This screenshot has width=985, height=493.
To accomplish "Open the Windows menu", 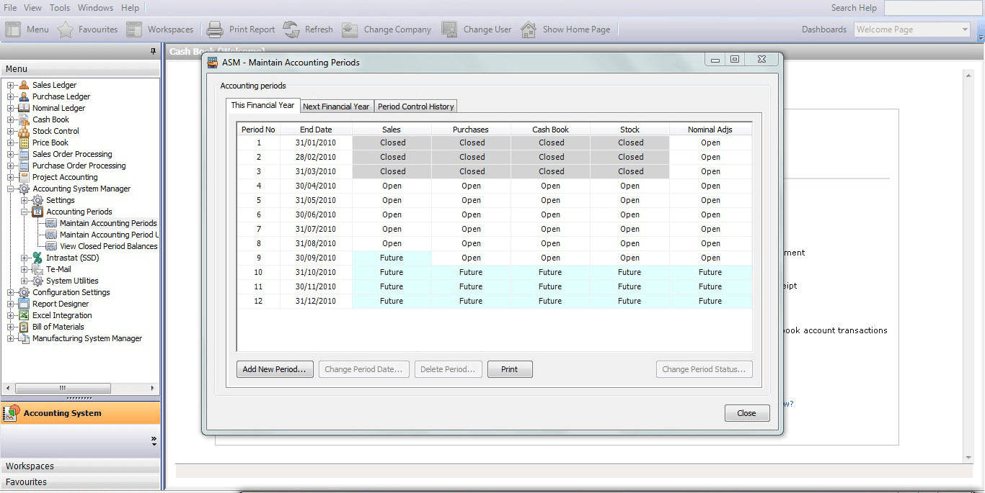I will [95, 8].
